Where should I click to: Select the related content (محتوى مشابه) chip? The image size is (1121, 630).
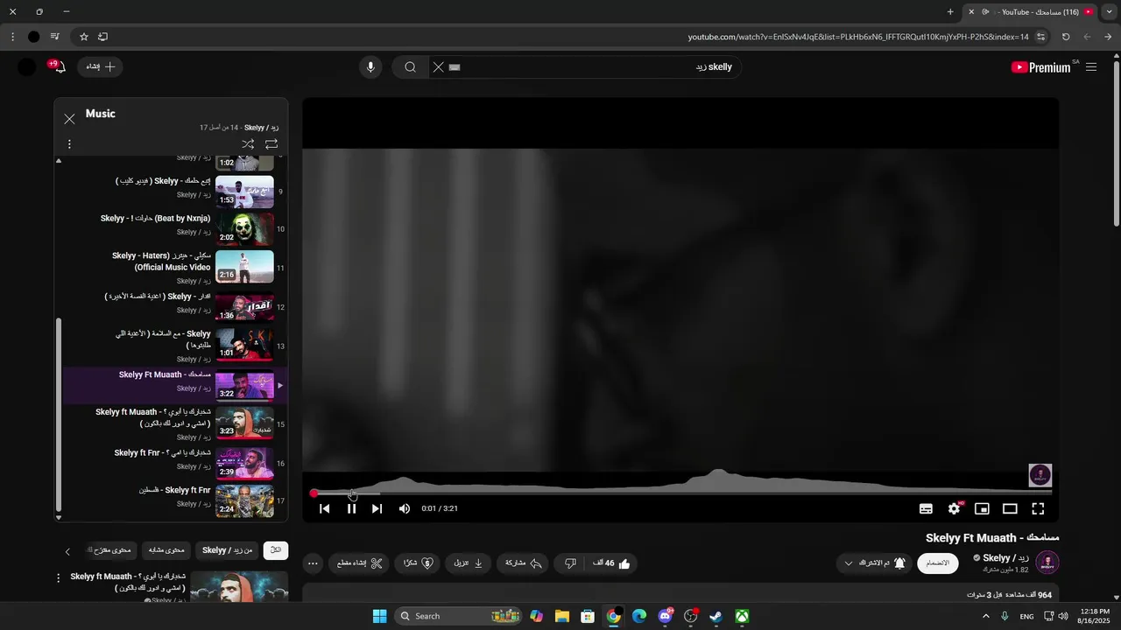(166, 550)
